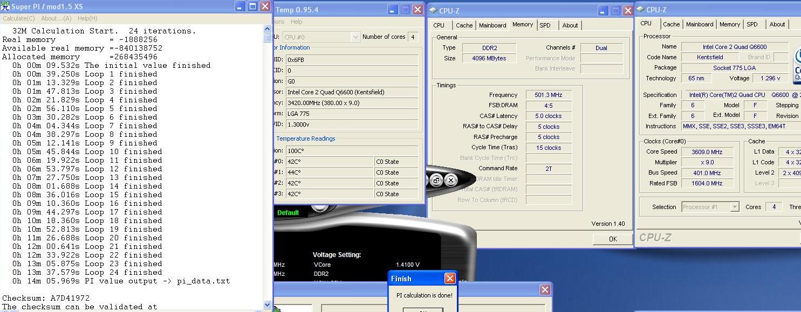Switch to Mainboard tab in CPU-Z memory window
Image resolution: width=801 pixels, height=312 pixels.
pyautogui.click(x=492, y=25)
